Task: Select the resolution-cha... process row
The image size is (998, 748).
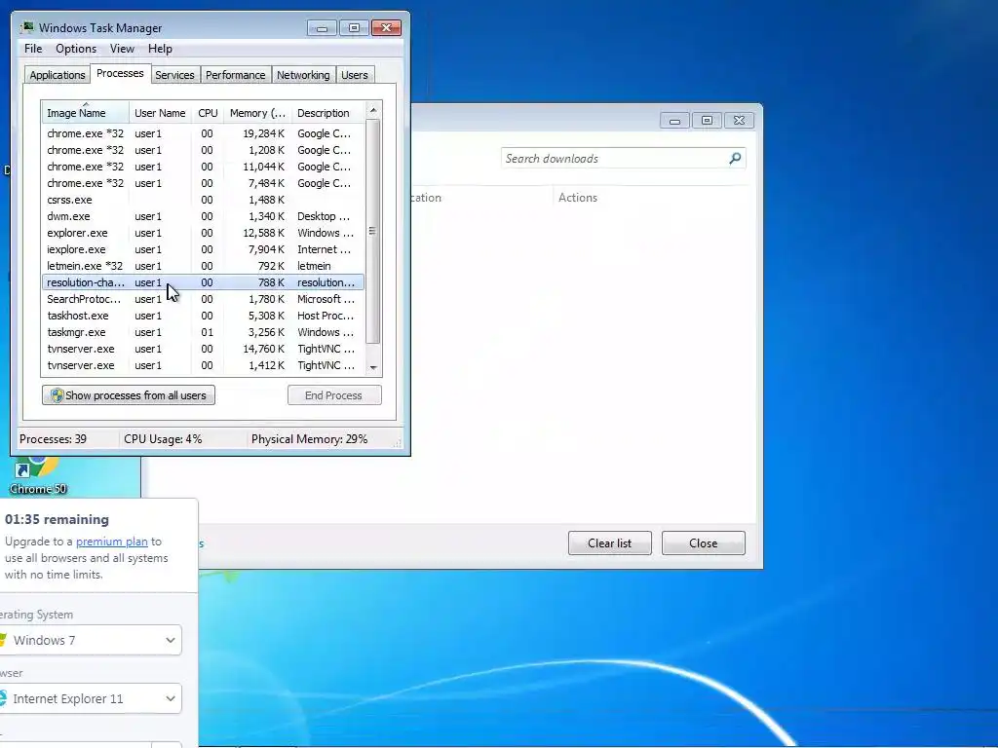Action: tap(203, 282)
